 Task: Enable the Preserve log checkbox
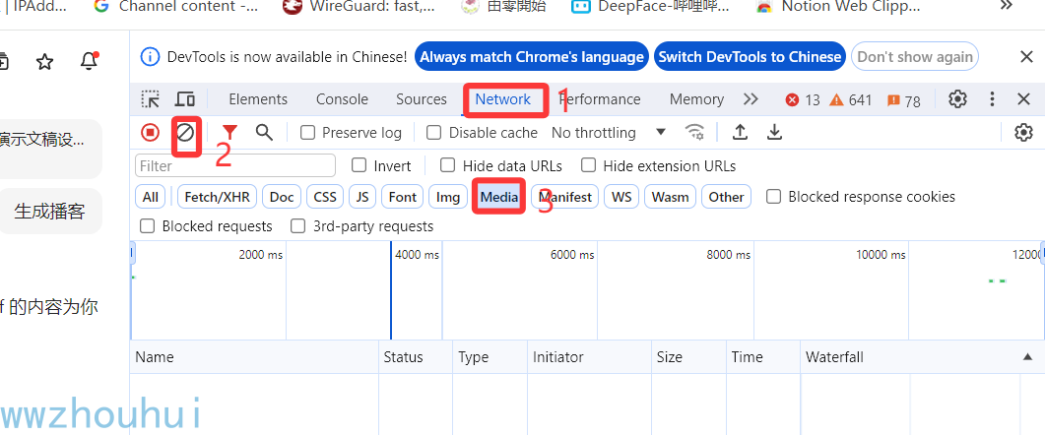[308, 133]
